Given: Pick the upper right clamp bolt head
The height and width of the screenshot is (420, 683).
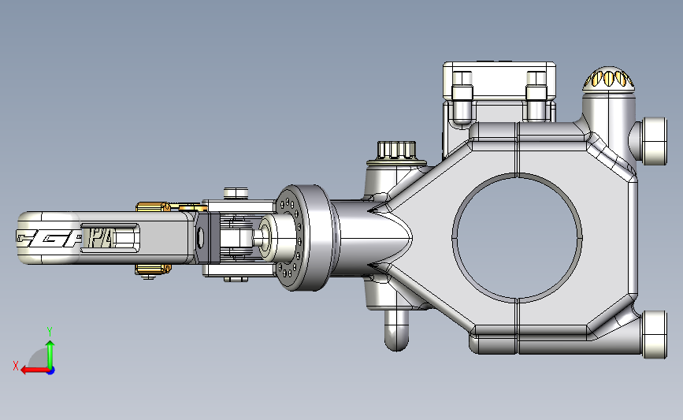Looking at the screenshot, I should [x=655, y=141].
